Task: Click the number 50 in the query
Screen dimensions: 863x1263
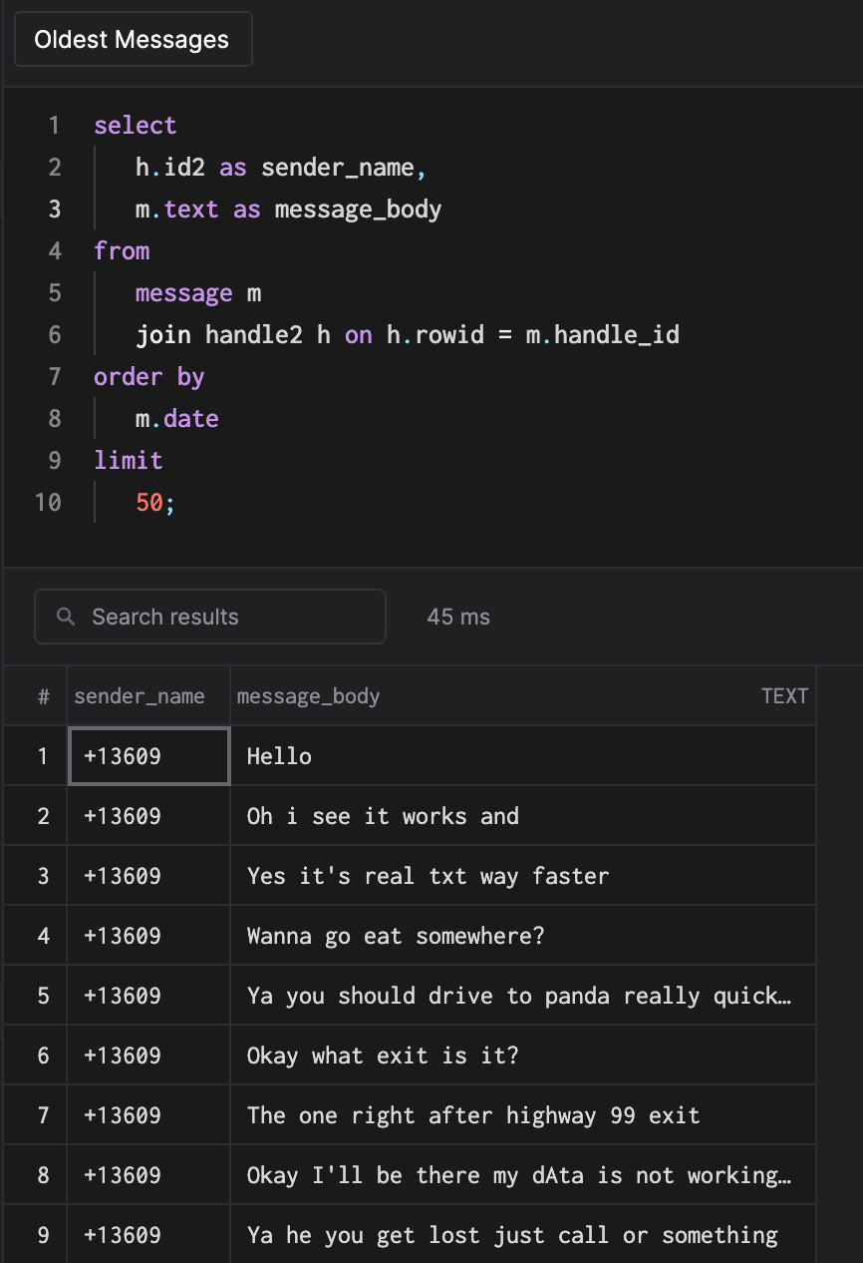Action: pyautogui.click(x=149, y=502)
